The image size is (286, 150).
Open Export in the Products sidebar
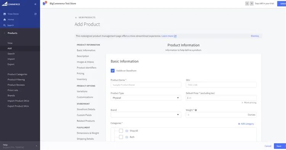point(11,64)
